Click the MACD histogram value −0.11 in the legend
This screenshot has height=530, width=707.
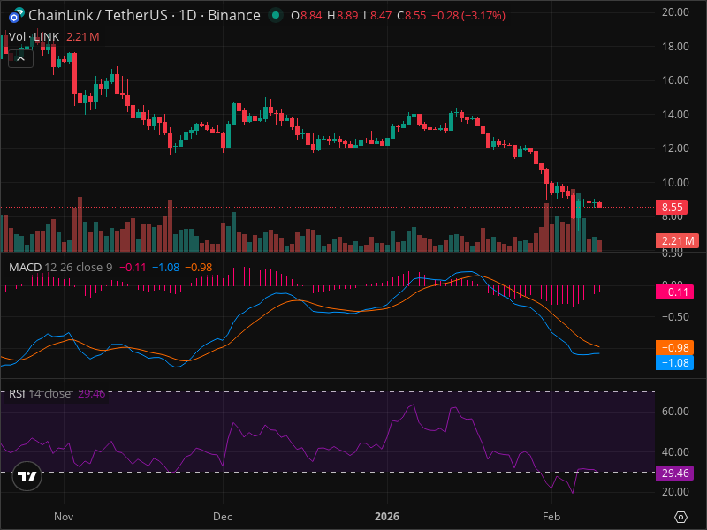(x=133, y=268)
